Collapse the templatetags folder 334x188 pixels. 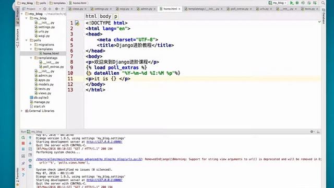pyautogui.click(x=31, y=58)
